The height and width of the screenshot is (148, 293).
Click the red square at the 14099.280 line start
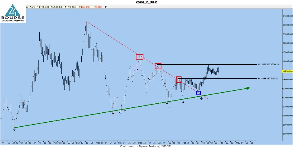(179, 79)
